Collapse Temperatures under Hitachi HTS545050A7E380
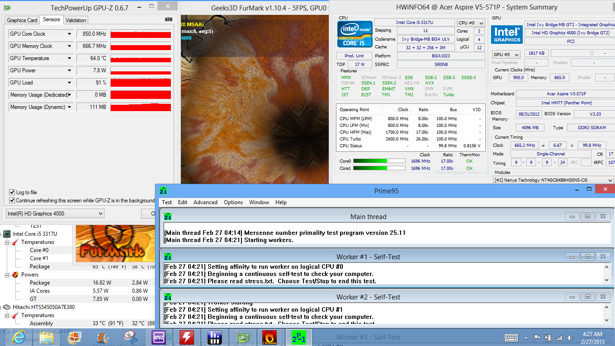This screenshot has height=346, width=615. click(7, 315)
